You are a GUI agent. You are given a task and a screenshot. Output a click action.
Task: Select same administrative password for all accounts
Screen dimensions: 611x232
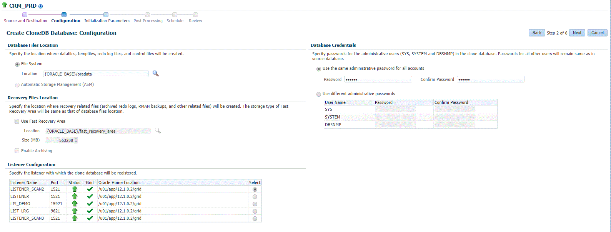pyautogui.click(x=318, y=69)
